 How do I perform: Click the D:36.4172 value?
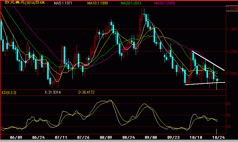tap(86, 92)
